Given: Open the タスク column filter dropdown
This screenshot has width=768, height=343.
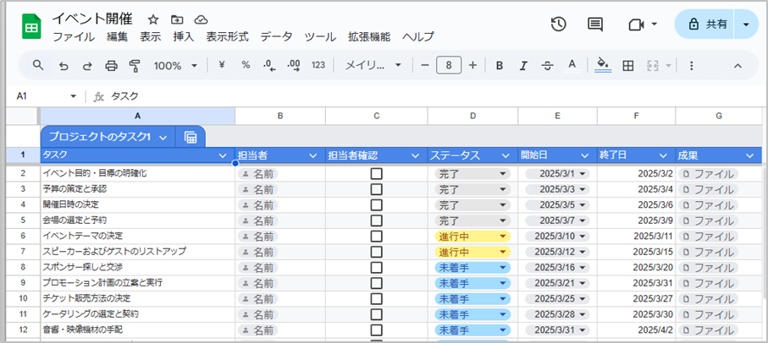Looking at the screenshot, I should pos(223,155).
